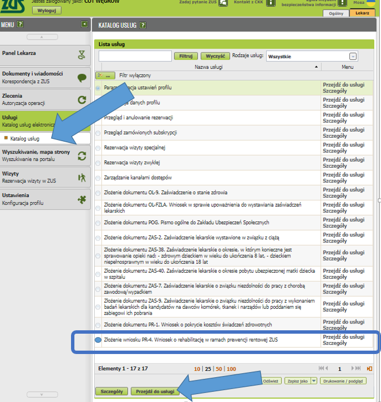
Task: Click the Wyloguj button
Action: pos(47,11)
